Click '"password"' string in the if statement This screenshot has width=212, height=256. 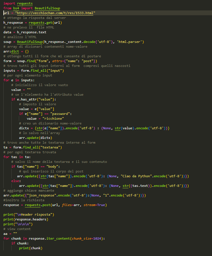[x=60, y=114]
